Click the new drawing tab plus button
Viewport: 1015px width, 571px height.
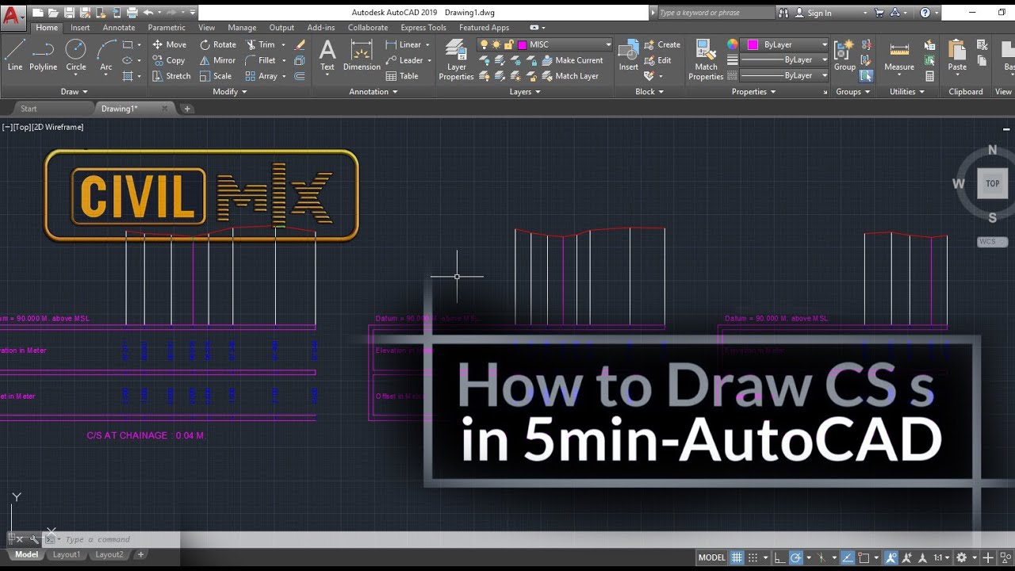[x=187, y=109]
